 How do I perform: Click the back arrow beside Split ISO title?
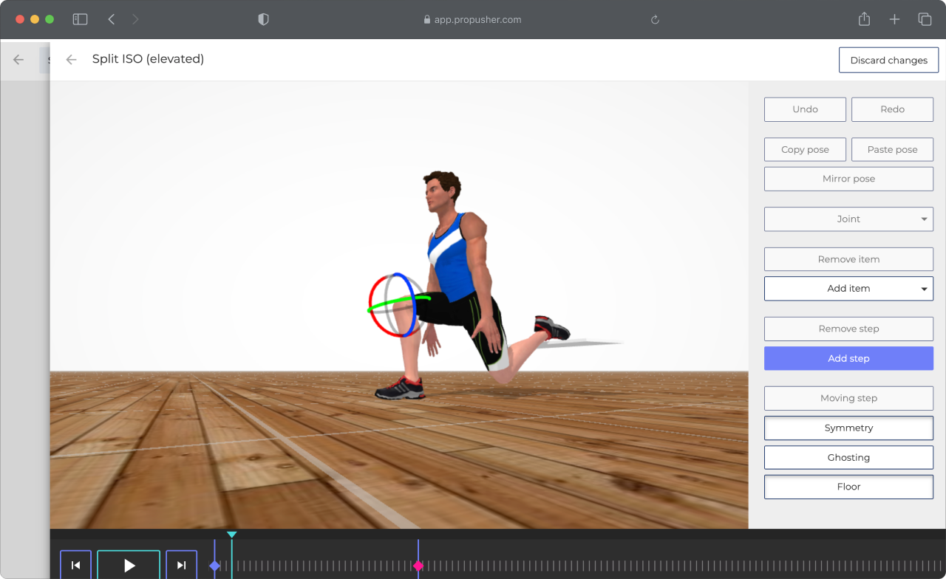(x=71, y=60)
